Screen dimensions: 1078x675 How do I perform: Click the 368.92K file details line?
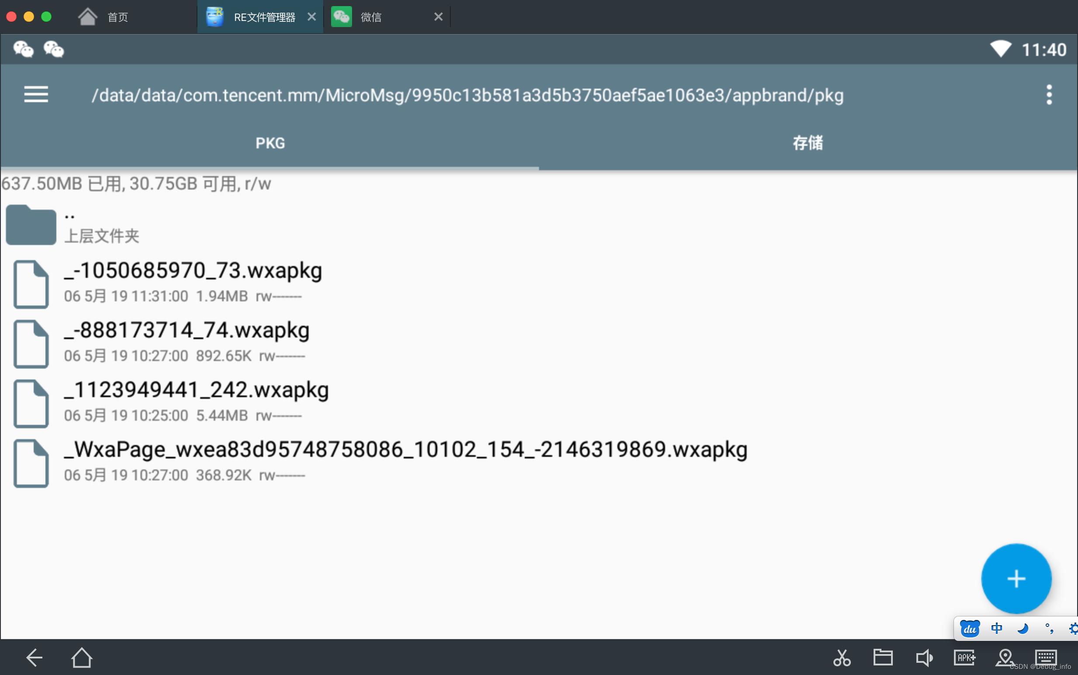[185, 475]
